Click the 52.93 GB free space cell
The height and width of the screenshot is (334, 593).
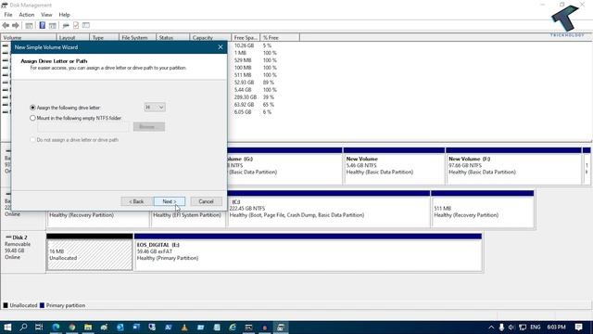[244, 83]
